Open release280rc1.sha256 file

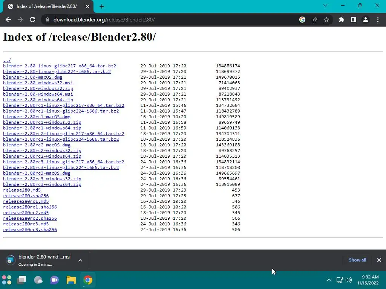point(30,207)
